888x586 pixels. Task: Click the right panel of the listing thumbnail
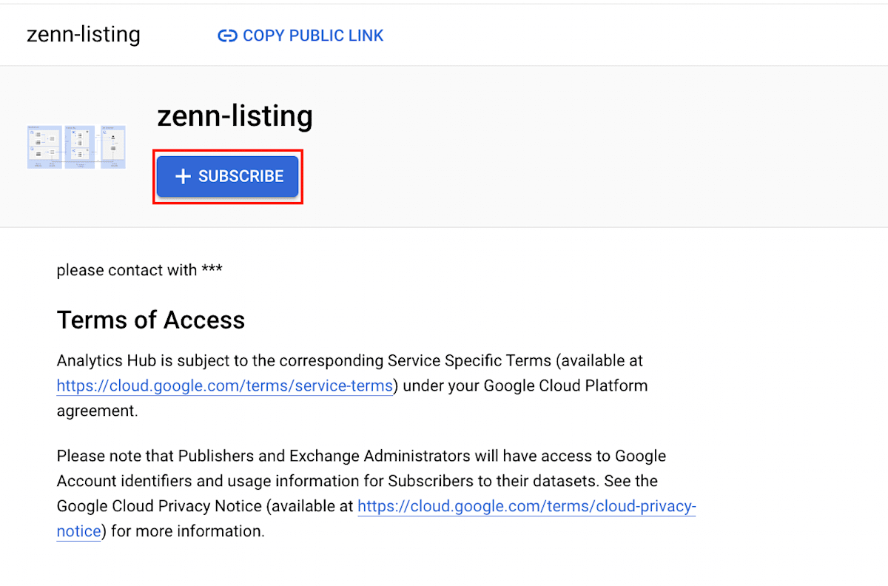(x=113, y=147)
